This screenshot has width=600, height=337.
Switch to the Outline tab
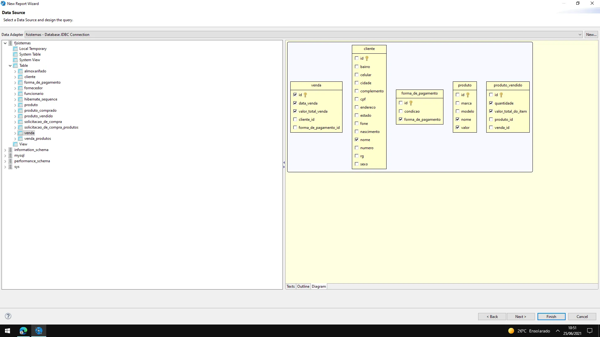click(303, 286)
